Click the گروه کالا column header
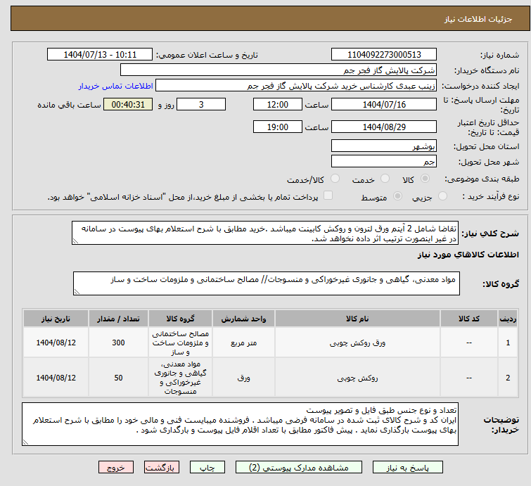Image resolution: width=531 pixels, height=486 pixels. [x=180, y=319]
